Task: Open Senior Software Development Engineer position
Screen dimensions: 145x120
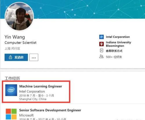Action: pos(50,110)
